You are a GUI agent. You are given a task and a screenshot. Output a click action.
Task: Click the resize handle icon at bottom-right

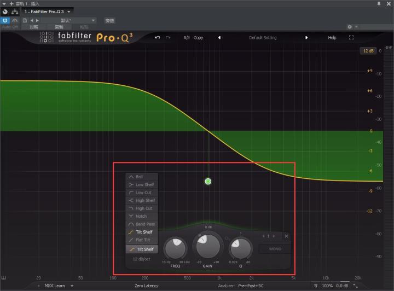click(x=355, y=286)
